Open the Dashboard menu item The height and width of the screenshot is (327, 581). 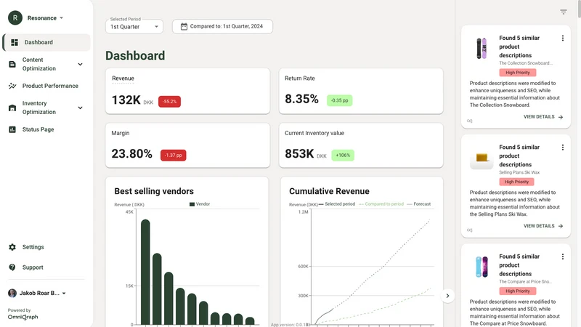tap(46, 42)
